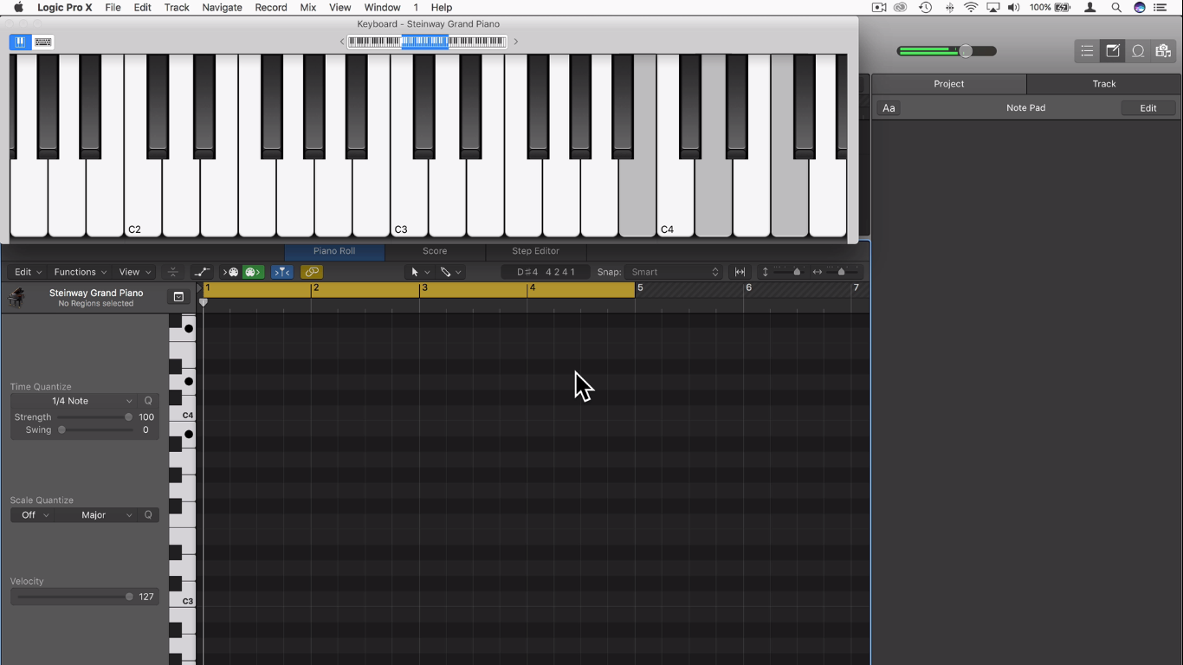This screenshot has width=1183, height=665.
Task: Open Notification Center list icon
Action: (x=1160, y=8)
